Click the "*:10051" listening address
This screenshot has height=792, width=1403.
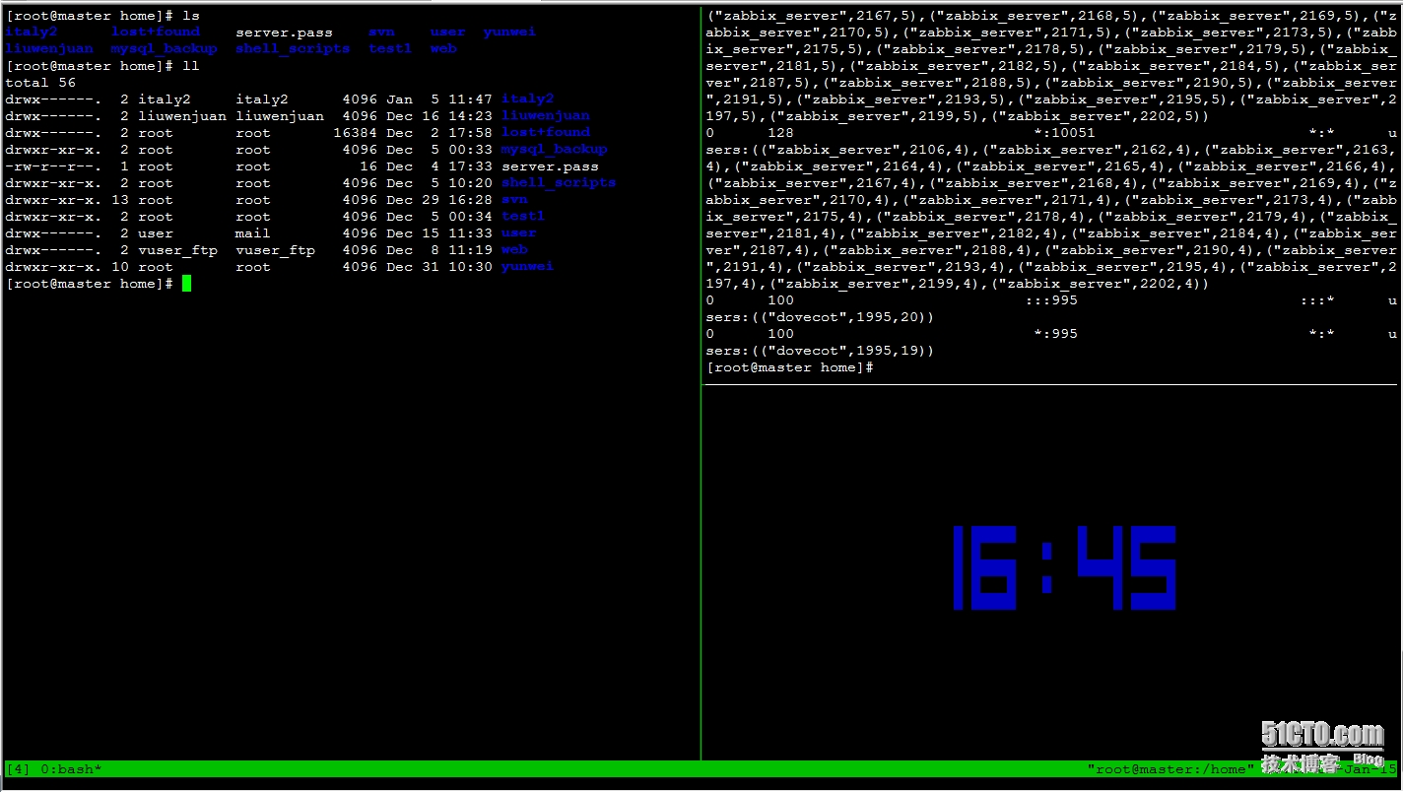tap(1064, 132)
